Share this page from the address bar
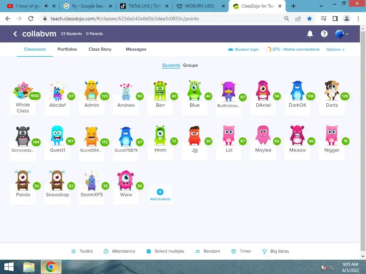The height and width of the screenshot is (274, 366). (x=298, y=19)
